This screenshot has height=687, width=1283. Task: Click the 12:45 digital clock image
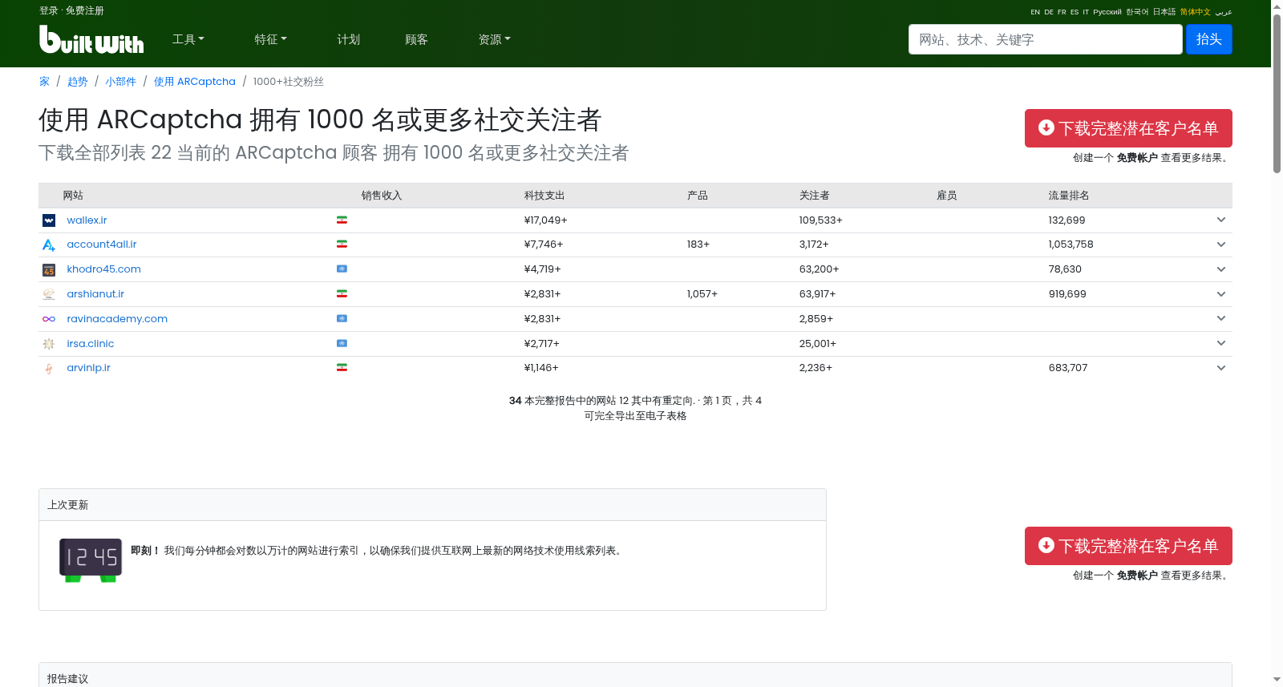[x=91, y=560]
